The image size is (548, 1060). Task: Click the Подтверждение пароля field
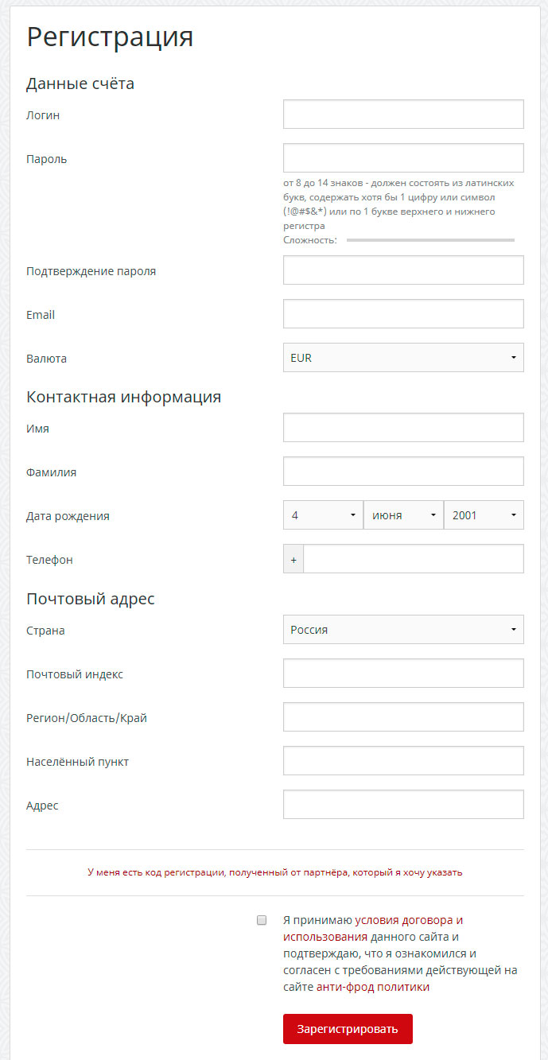[403, 270]
